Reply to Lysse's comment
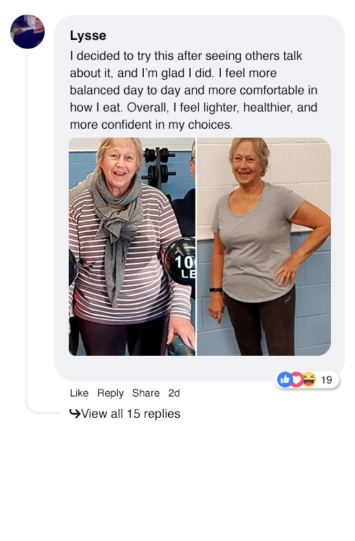The height and width of the screenshot is (541, 355). (x=110, y=393)
